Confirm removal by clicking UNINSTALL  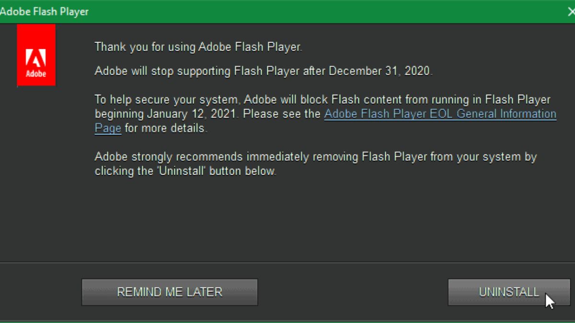point(508,292)
